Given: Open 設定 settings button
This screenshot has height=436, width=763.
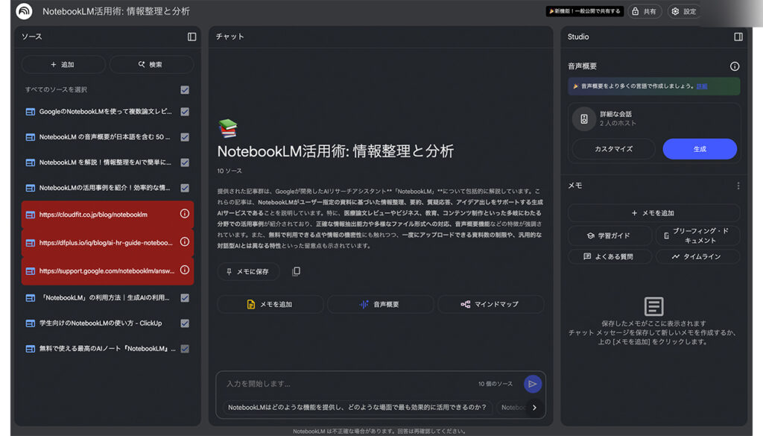Looking at the screenshot, I should [x=684, y=11].
